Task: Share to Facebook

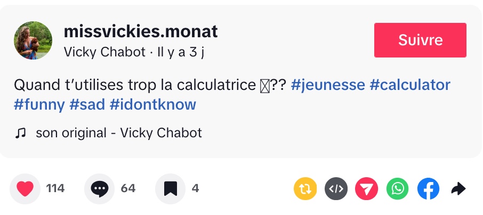Action: (x=428, y=188)
